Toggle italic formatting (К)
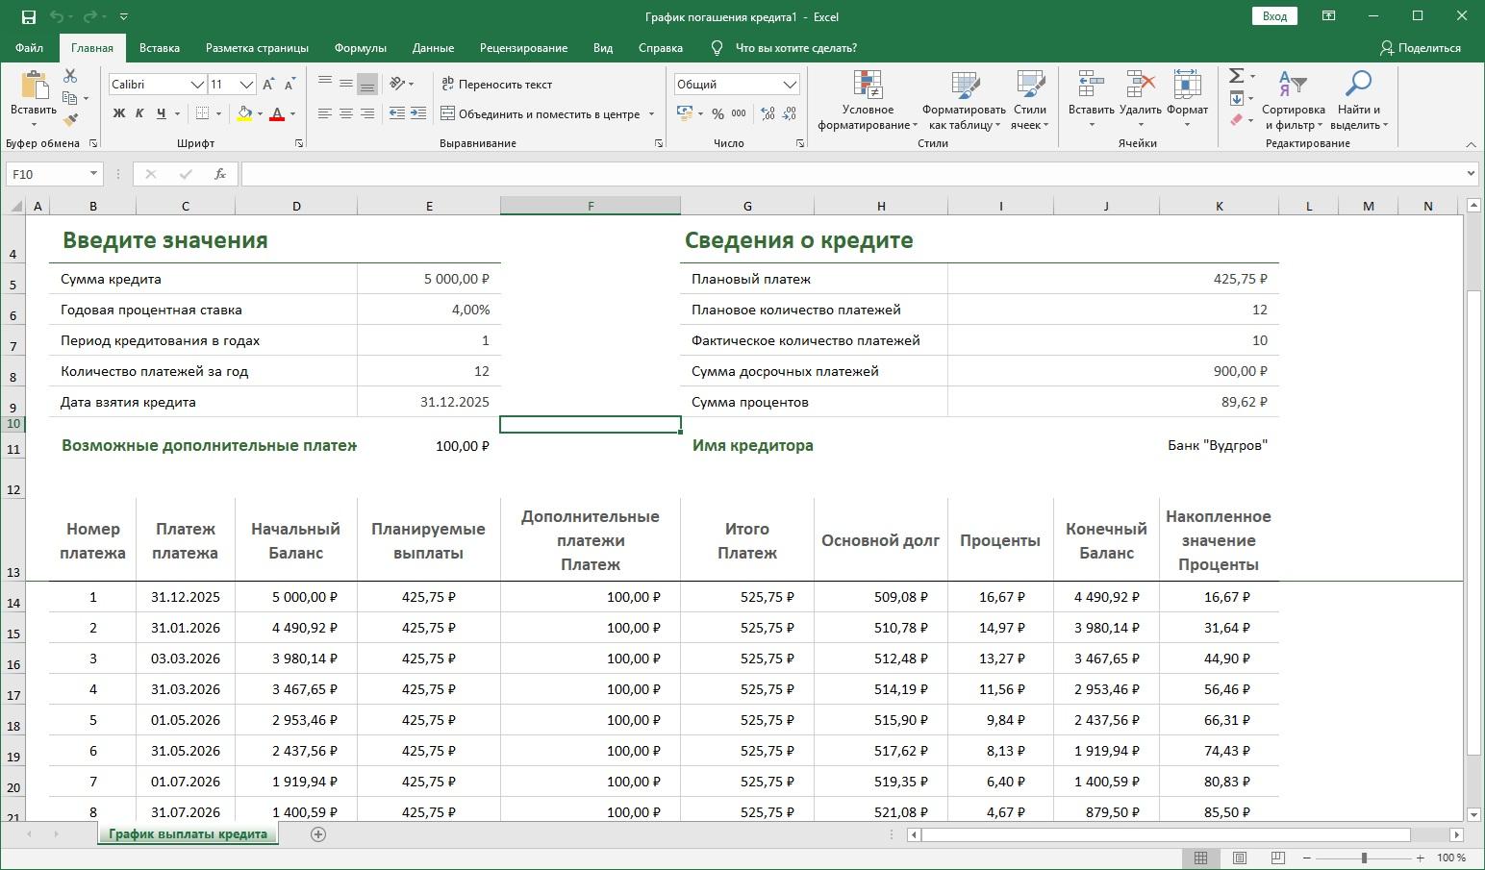Image resolution: width=1485 pixels, height=870 pixels. [139, 113]
